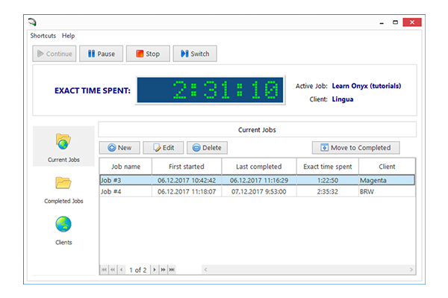Jump to last record in pager

coord(172,270)
